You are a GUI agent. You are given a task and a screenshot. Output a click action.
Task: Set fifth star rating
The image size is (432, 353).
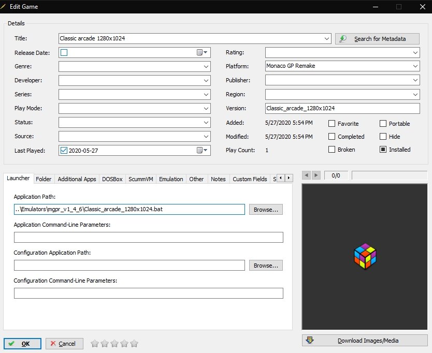134,343
